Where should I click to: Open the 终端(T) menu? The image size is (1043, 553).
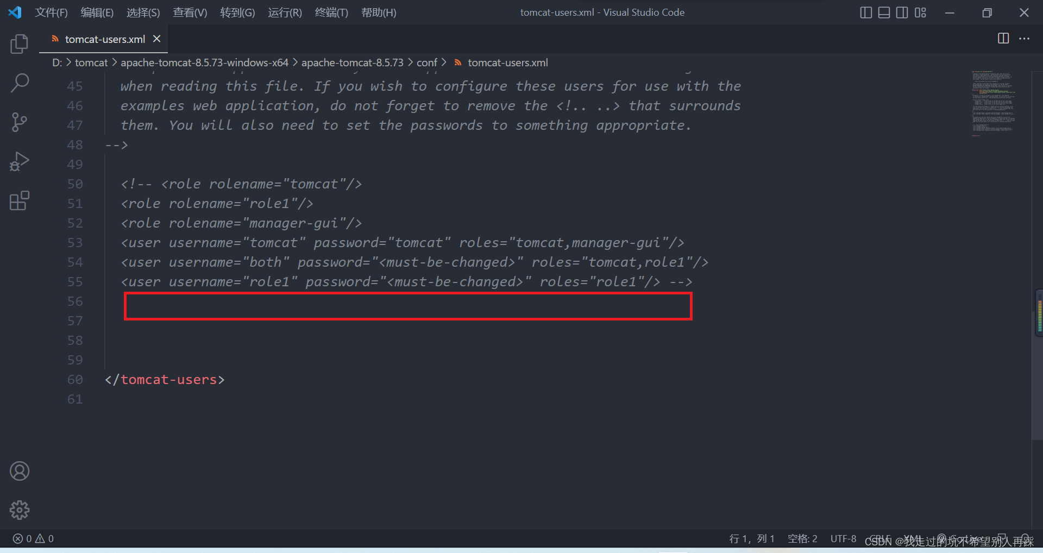point(331,12)
